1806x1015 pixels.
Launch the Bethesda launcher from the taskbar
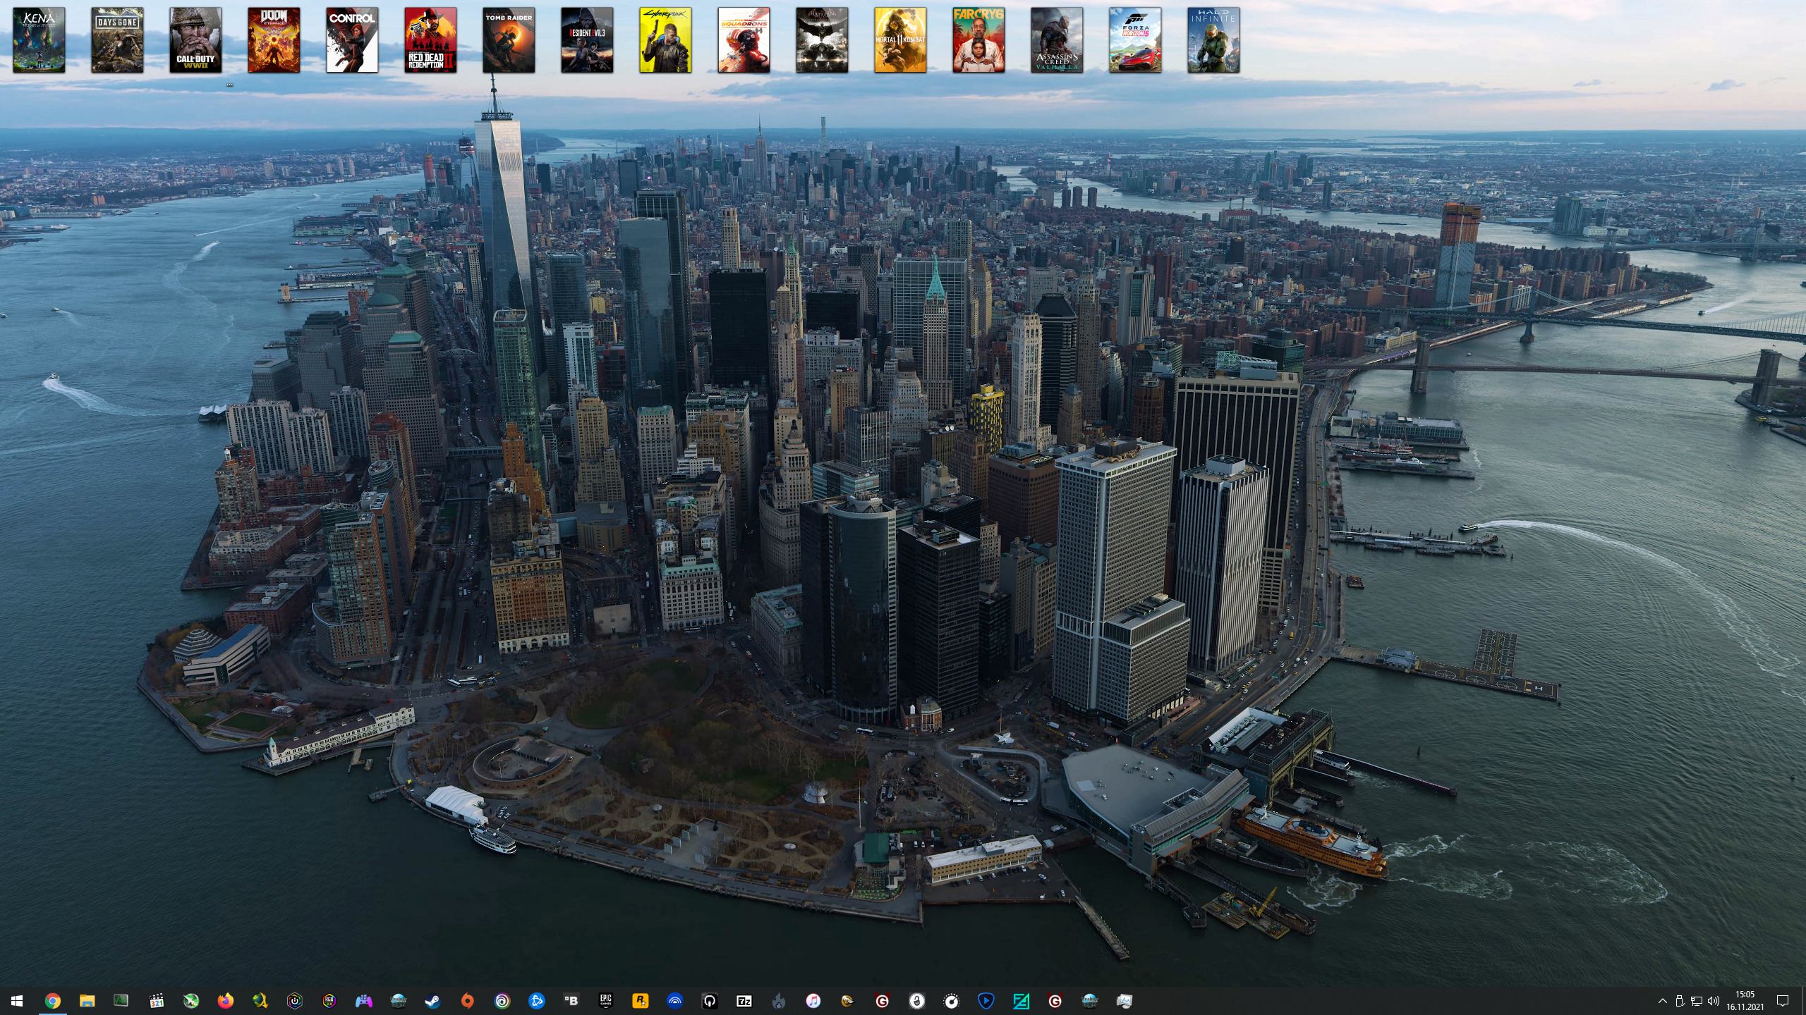571,1001
